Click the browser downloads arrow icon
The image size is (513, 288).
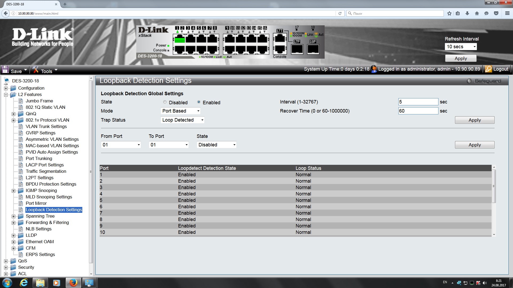click(467, 13)
